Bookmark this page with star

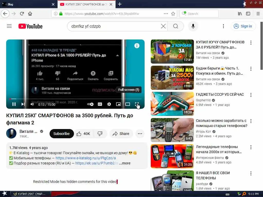pos(173,14)
